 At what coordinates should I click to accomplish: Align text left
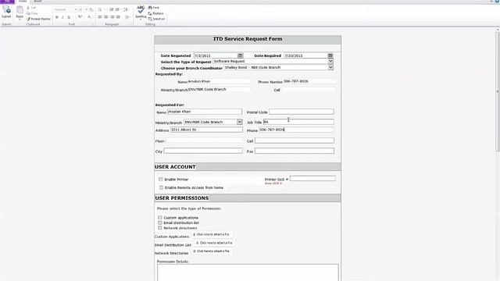(100, 17)
